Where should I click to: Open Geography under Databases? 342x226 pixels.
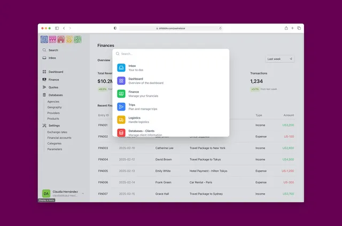(55, 107)
